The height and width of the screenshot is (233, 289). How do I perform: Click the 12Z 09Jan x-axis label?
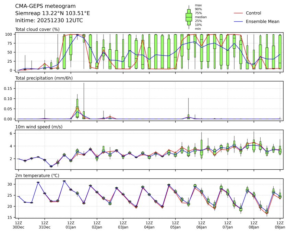(x=280, y=225)
